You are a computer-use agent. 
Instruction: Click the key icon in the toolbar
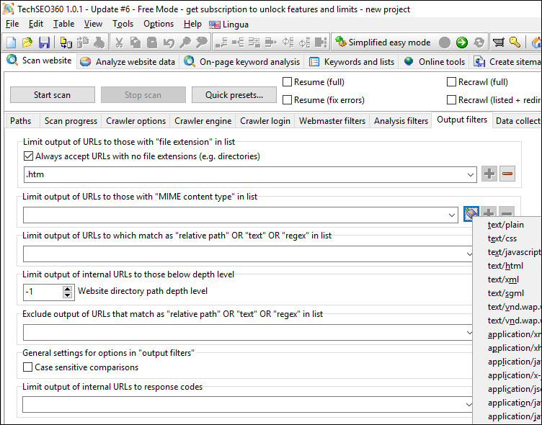coord(515,42)
